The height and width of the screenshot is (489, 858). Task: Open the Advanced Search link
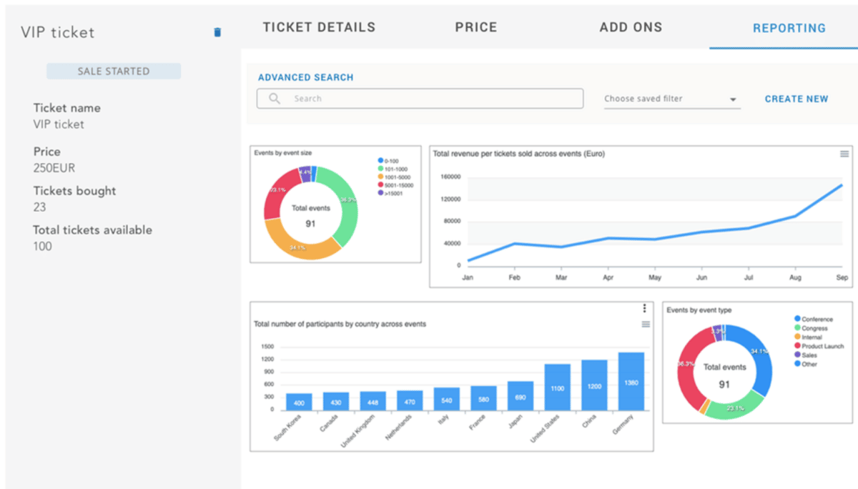[x=305, y=77]
